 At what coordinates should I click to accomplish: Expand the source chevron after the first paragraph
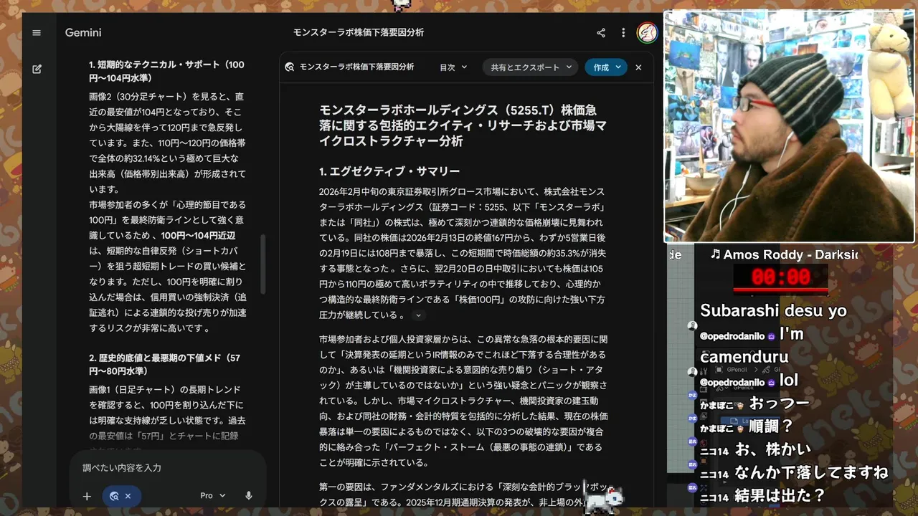[x=419, y=315]
